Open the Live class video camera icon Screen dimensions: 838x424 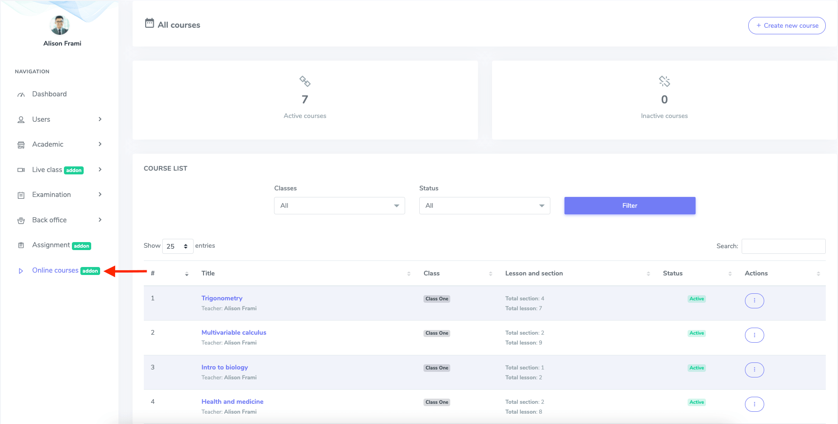(x=21, y=170)
